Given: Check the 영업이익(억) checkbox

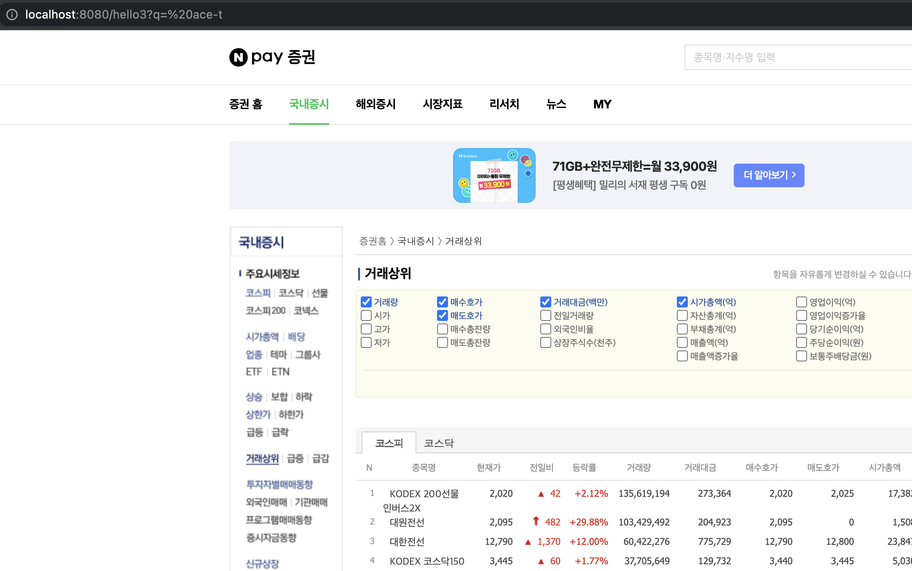Looking at the screenshot, I should click(x=801, y=302).
